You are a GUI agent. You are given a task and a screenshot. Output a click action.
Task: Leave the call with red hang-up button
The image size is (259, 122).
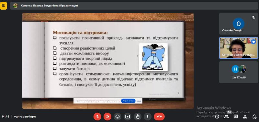(x=159, y=117)
